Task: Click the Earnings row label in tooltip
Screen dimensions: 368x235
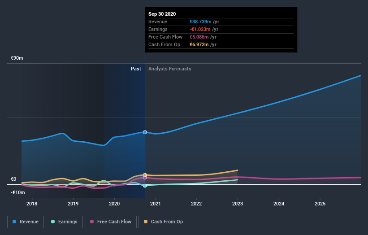Action: [x=158, y=29]
